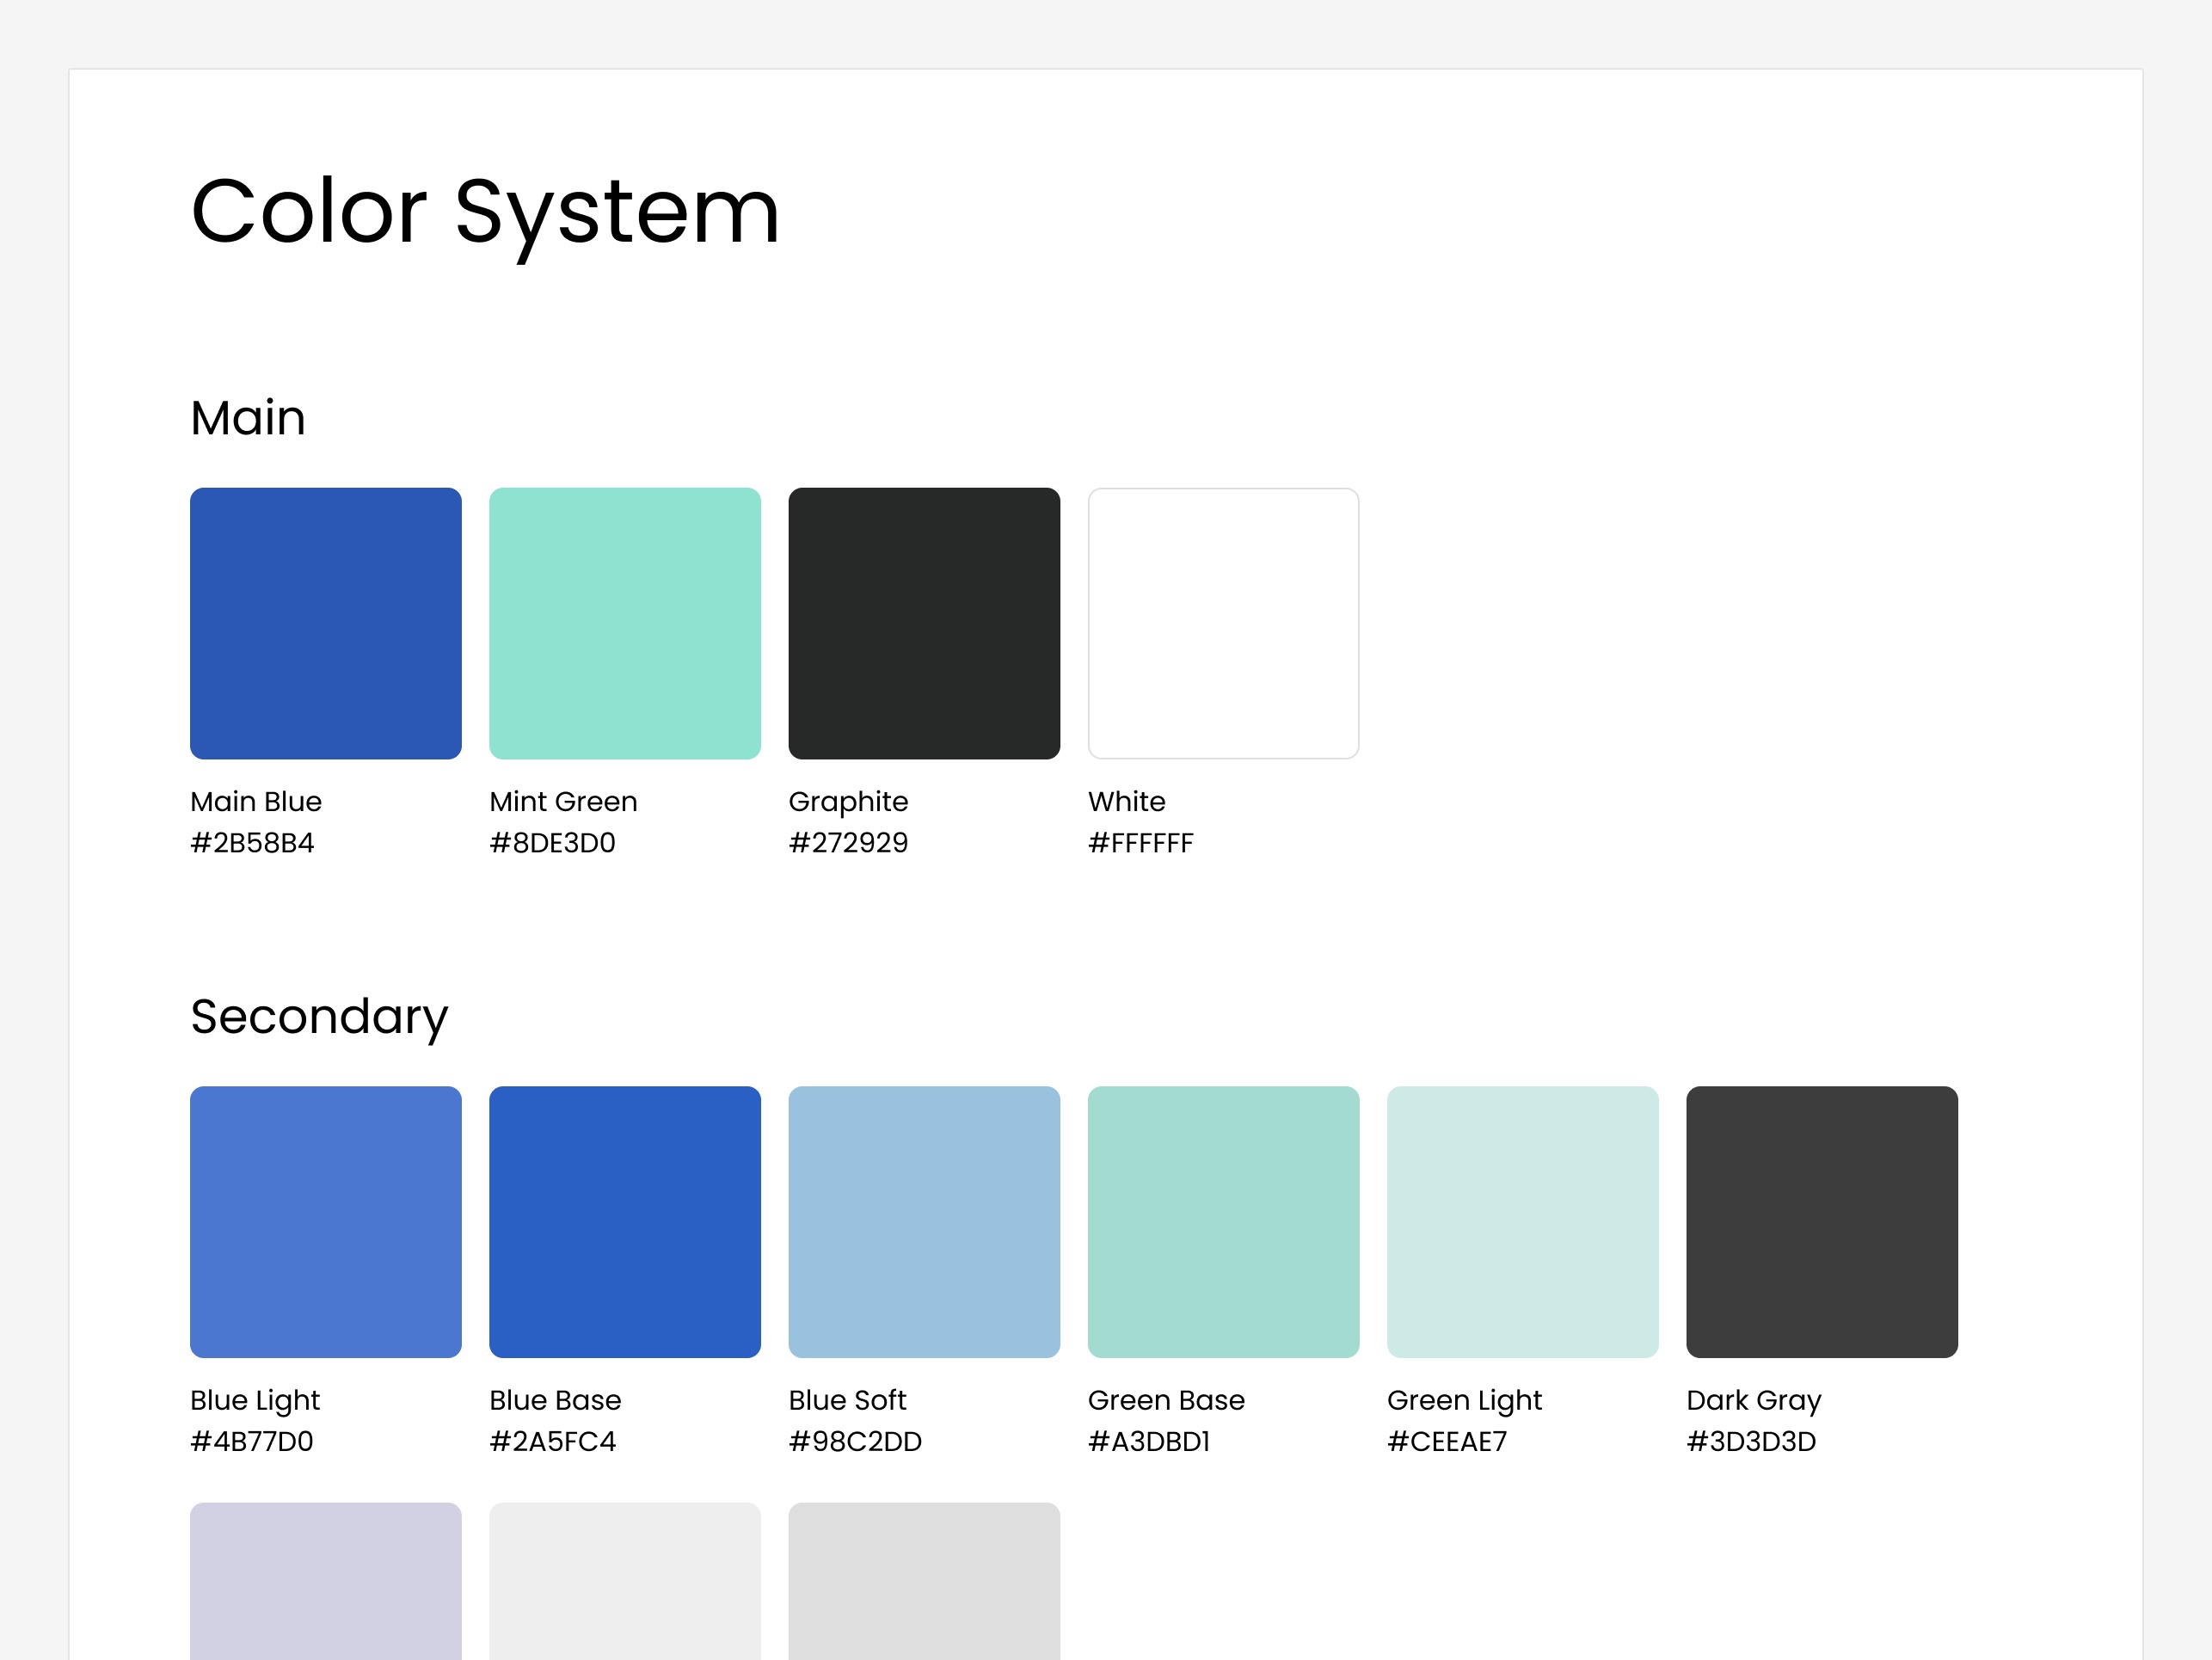Image resolution: width=2212 pixels, height=1660 pixels.
Task: Select the Graphite label text
Action: coord(848,803)
